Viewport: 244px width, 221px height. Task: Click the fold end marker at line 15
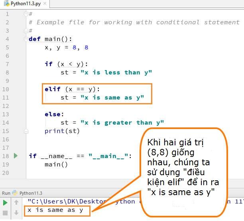(26, 131)
